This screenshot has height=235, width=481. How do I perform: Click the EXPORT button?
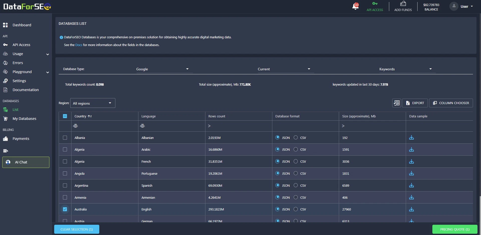coord(415,103)
